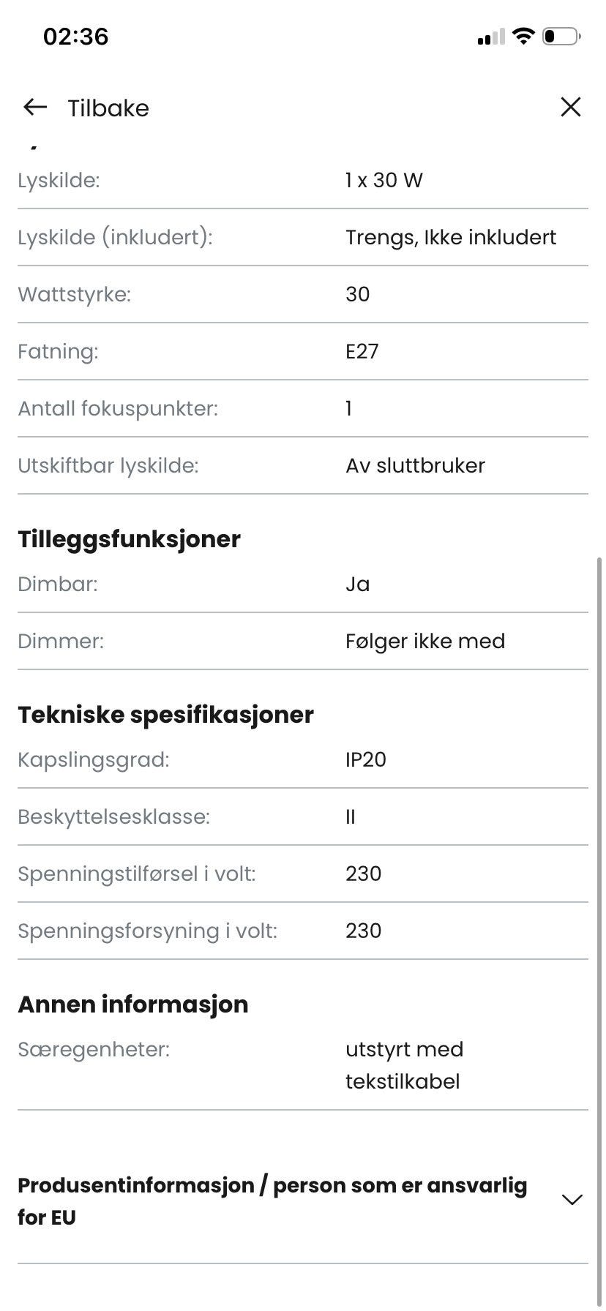Tap the Dimbar Ja value
Screen dimensions: 606x1311
pyautogui.click(x=358, y=584)
